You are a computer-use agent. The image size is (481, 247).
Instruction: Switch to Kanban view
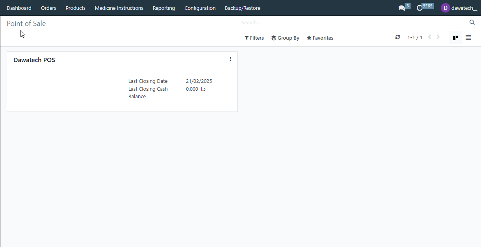tap(455, 38)
